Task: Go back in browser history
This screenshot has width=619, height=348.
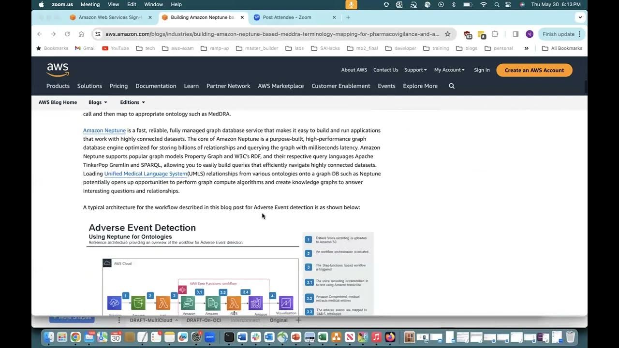Action: click(40, 34)
